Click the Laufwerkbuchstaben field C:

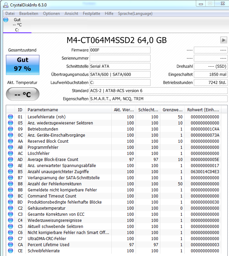coord(120,83)
